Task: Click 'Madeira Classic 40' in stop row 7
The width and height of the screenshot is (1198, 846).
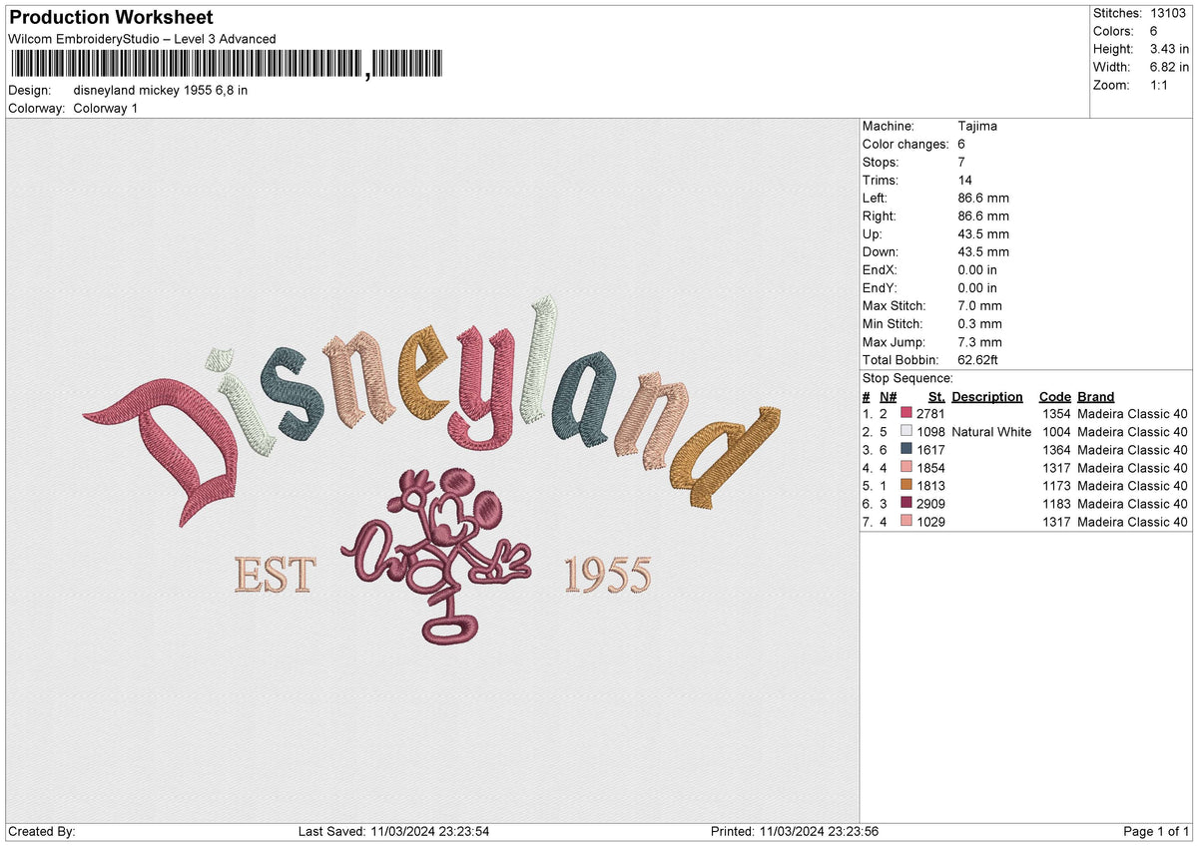Action: click(x=1132, y=522)
